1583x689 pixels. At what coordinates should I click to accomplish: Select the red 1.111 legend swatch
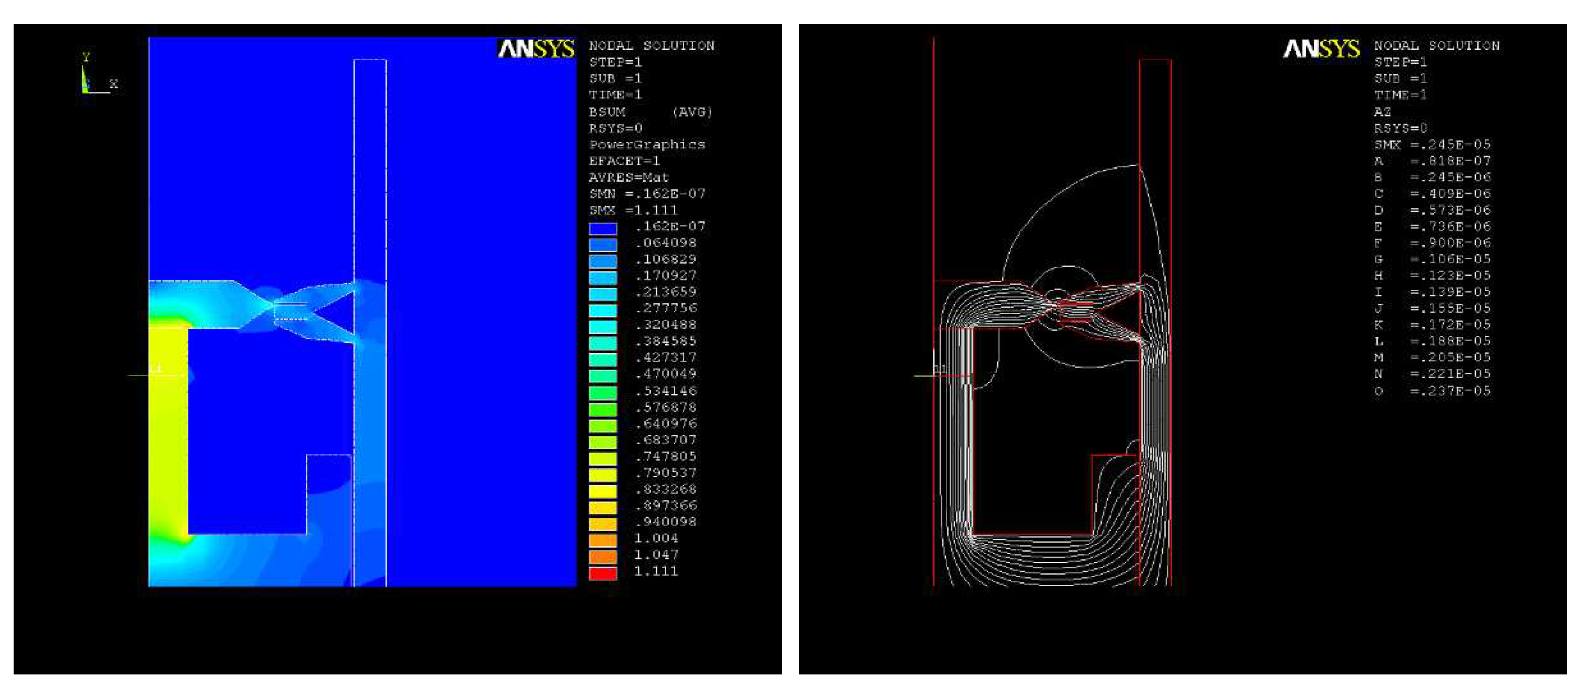click(603, 573)
